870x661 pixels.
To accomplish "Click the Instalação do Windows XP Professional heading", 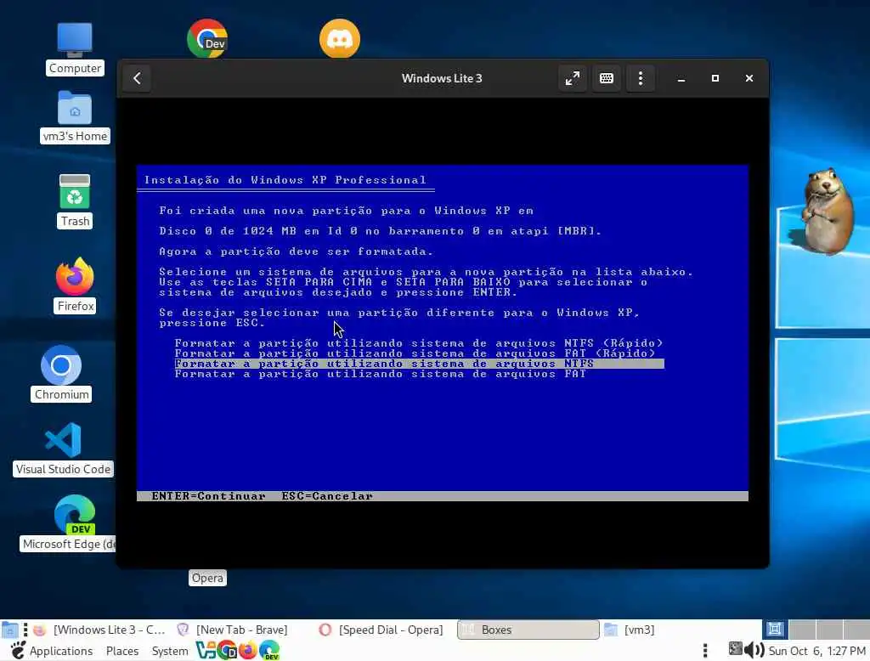I will coord(285,180).
